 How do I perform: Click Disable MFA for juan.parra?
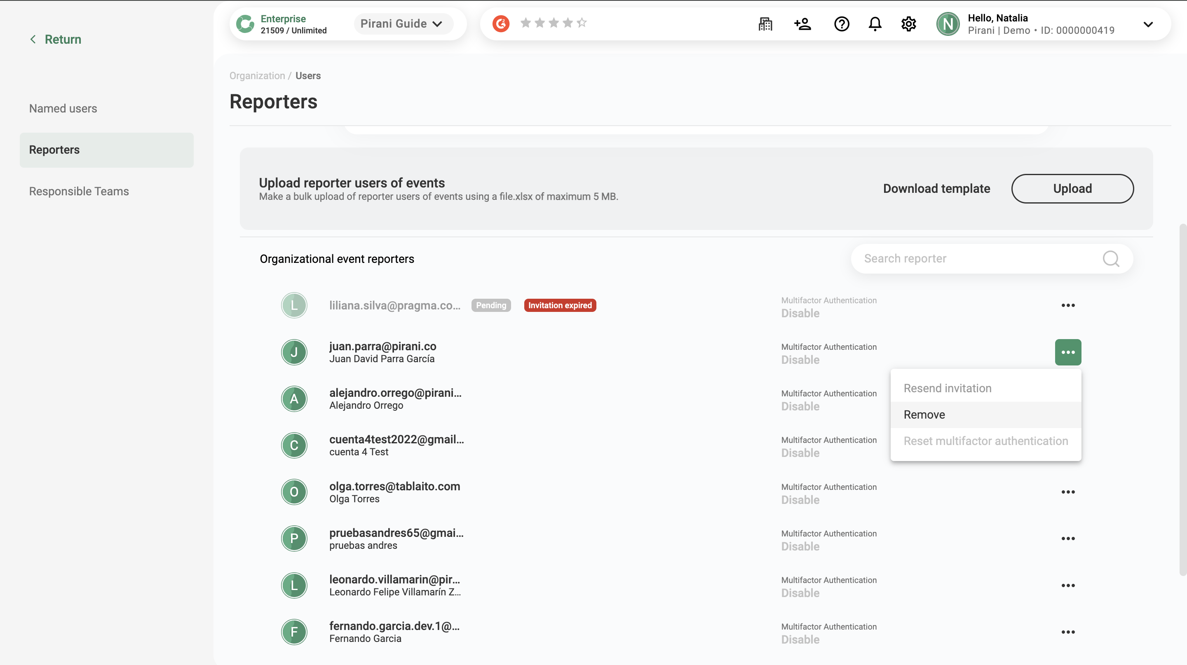click(x=800, y=360)
